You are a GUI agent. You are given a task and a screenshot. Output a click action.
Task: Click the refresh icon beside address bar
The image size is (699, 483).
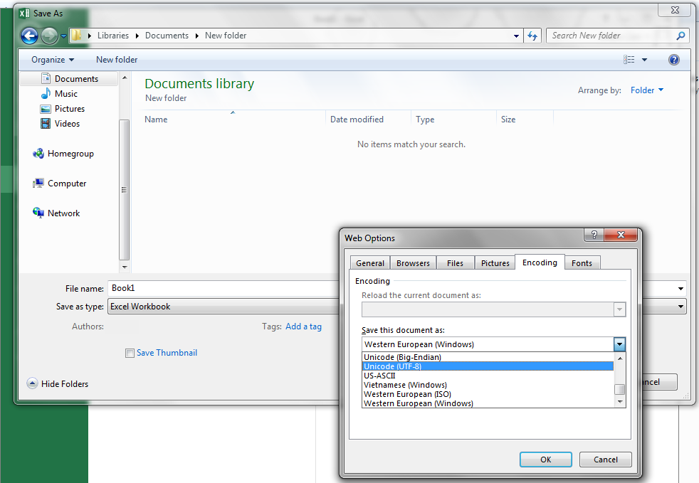532,36
